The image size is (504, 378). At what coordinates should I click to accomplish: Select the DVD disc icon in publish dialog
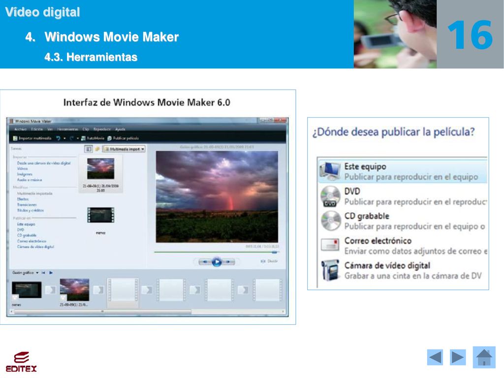coord(330,196)
